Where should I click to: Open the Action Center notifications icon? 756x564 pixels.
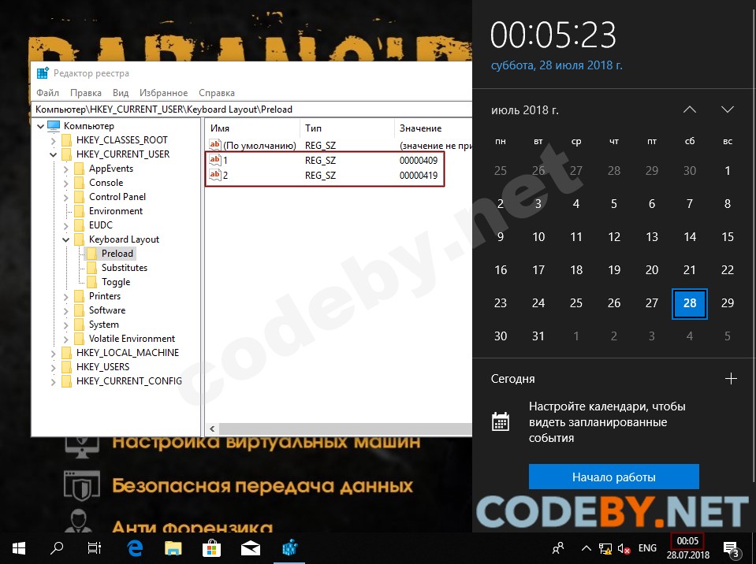pyautogui.click(x=732, y=548)
